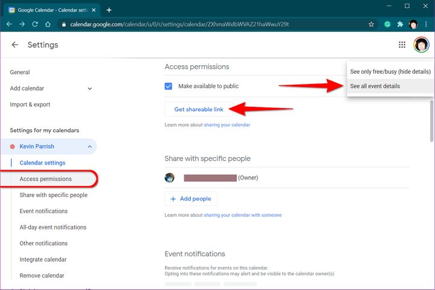Image resolution: width=435 pixels, height=290 pixels.
Task: Go back from Settings with the arrow
Action: (x=14, y=45)
